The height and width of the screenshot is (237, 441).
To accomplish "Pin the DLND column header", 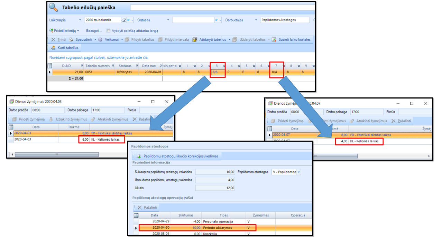I will click(x=82, y=66).
